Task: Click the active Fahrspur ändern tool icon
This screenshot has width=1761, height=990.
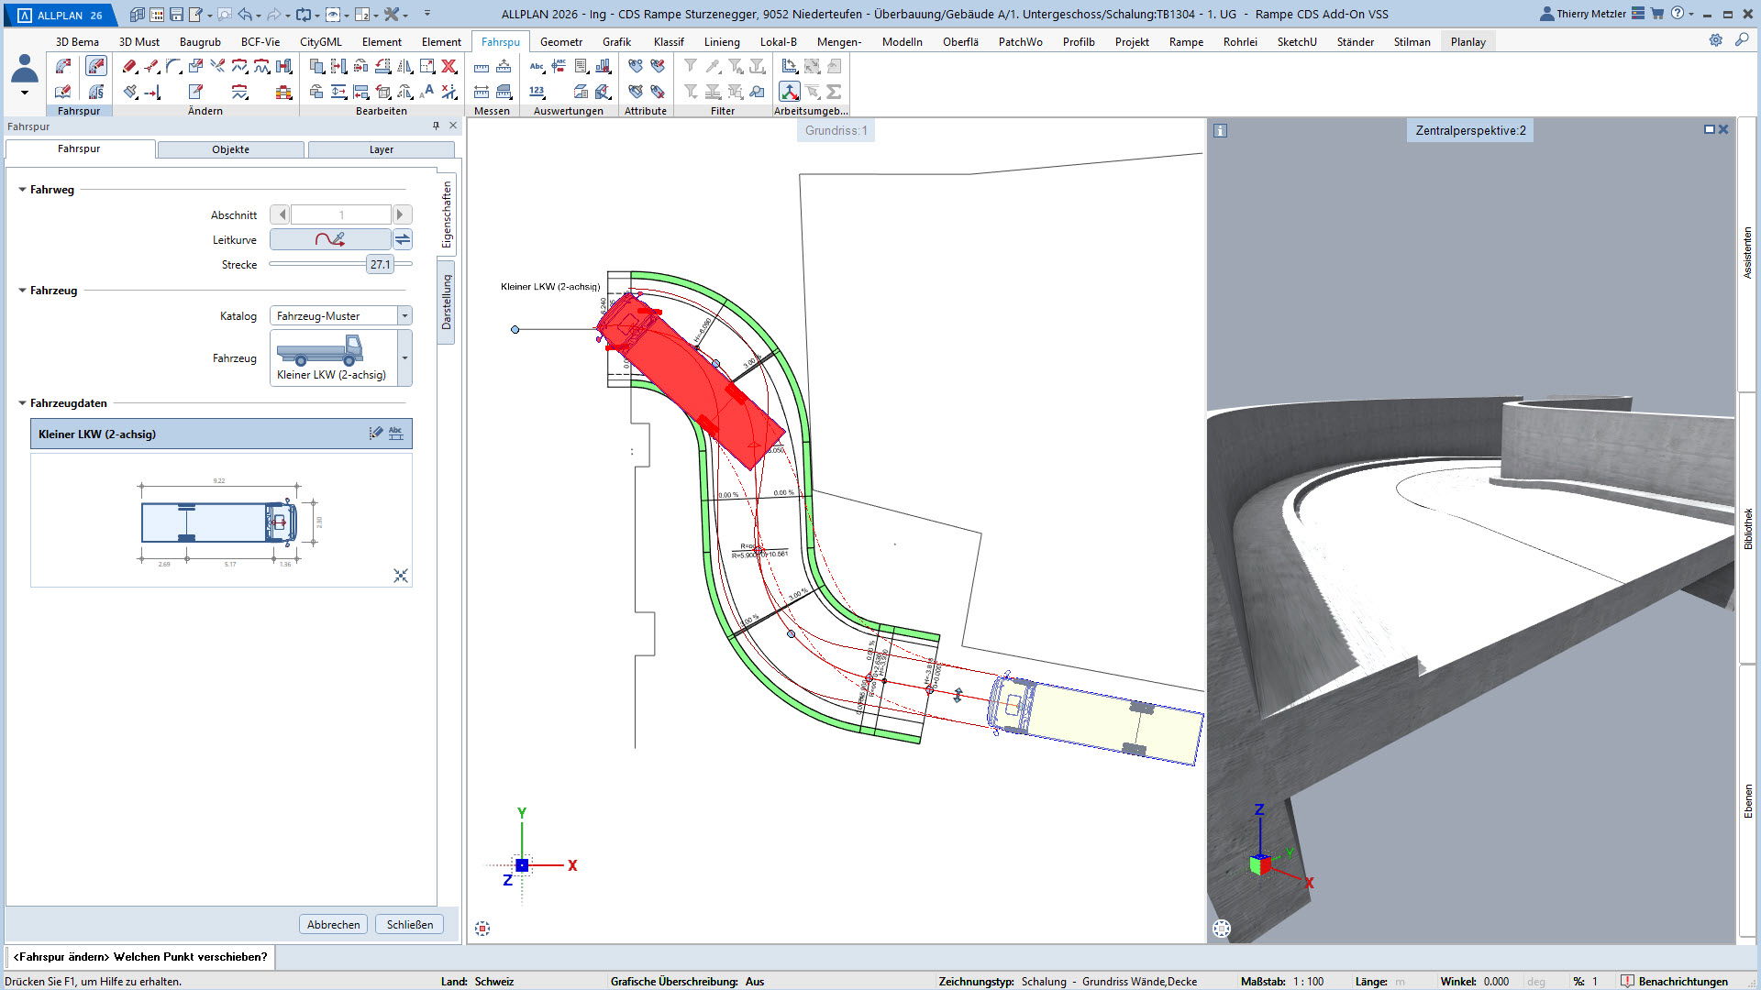Action: 95,66
